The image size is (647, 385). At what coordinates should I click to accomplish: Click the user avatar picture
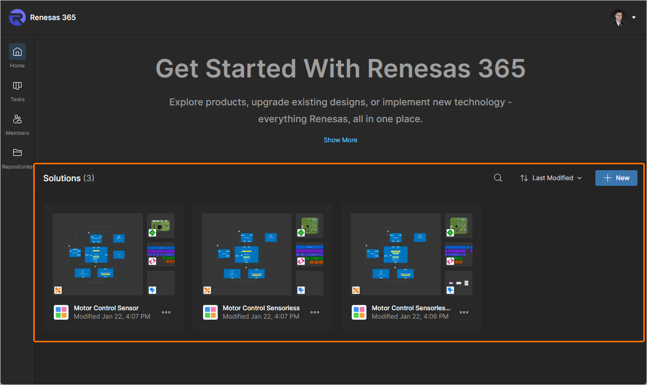617,17
